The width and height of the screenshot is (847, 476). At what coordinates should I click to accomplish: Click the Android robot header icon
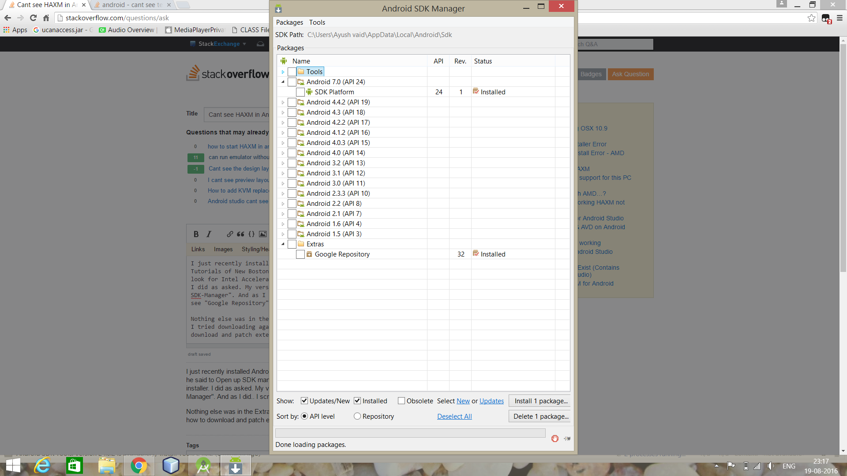pos(284,61)
